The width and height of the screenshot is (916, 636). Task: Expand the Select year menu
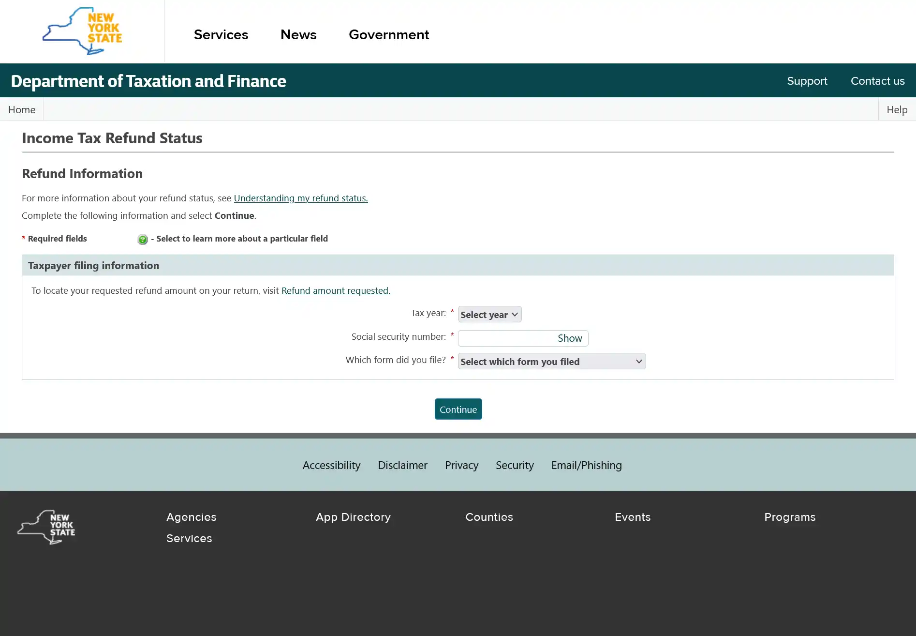click(x=489, y=314)
